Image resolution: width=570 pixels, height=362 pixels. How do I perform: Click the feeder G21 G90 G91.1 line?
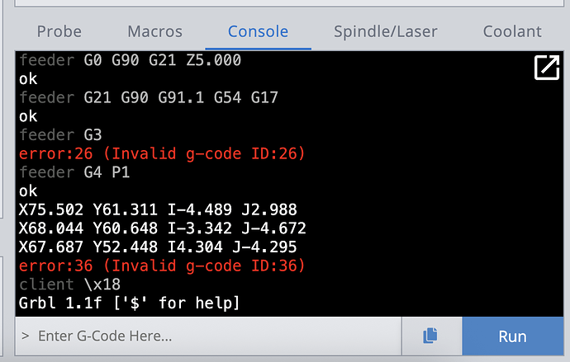coord(149,97)
